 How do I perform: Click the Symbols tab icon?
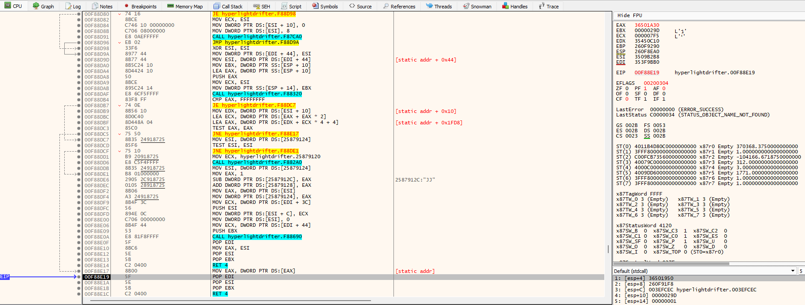coord(315,6)
